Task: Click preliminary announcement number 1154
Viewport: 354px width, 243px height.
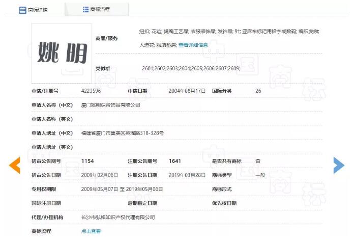Action: pos(87,161)
